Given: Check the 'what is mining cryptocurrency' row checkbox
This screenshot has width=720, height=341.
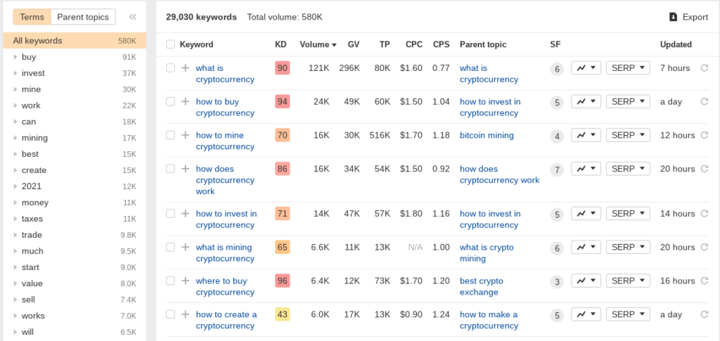Looking at the screenshot, I should pos(170,247).
